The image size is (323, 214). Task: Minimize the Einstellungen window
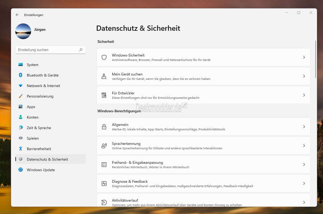[287, 13]
